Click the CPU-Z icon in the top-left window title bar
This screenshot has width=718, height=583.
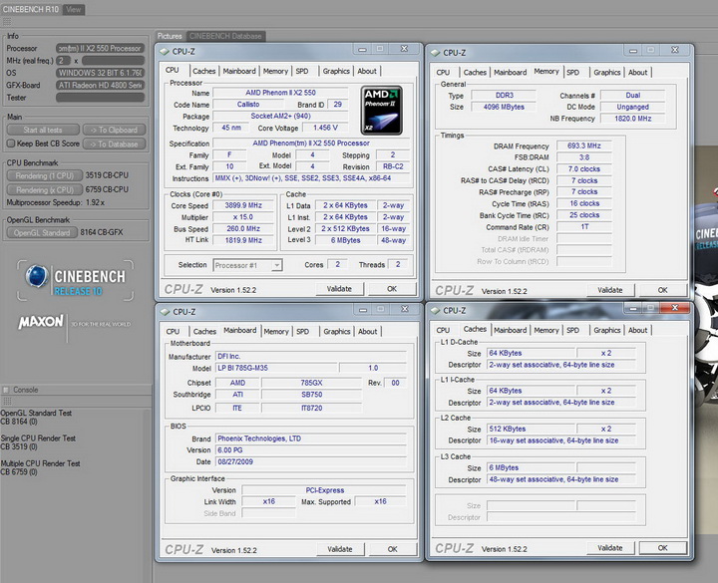167,50
